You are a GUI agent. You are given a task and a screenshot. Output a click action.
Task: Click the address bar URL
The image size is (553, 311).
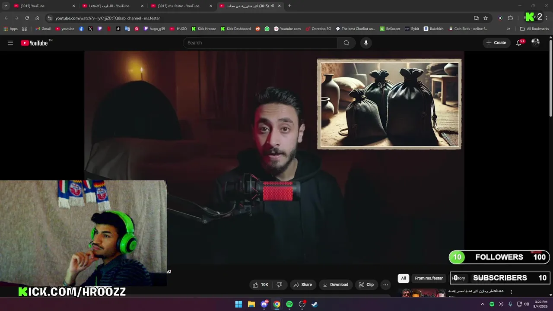pos(108,18)
